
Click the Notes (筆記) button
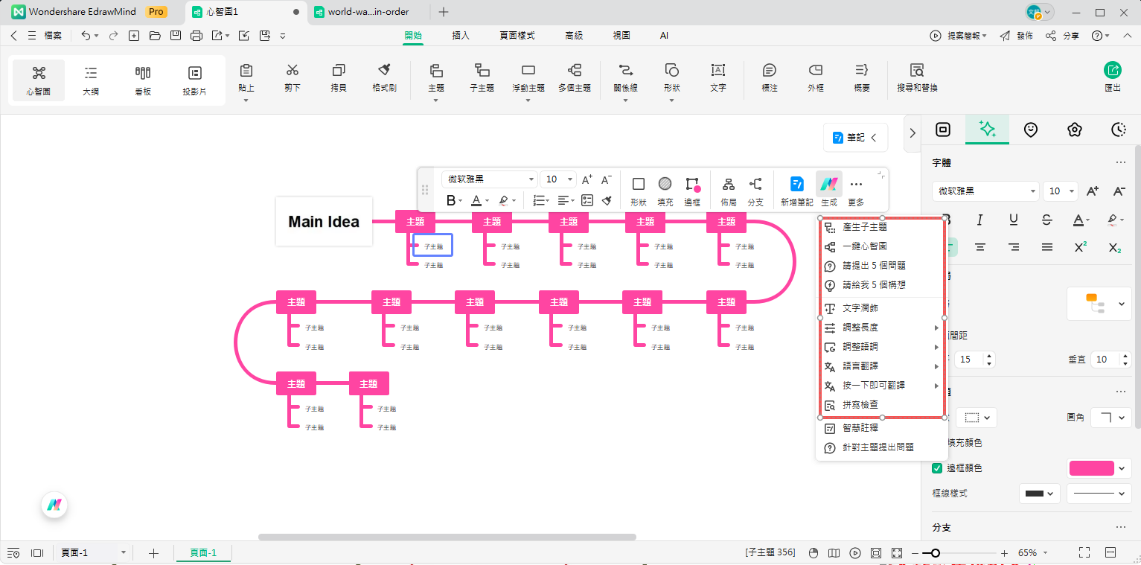click(x=854, y=138)
